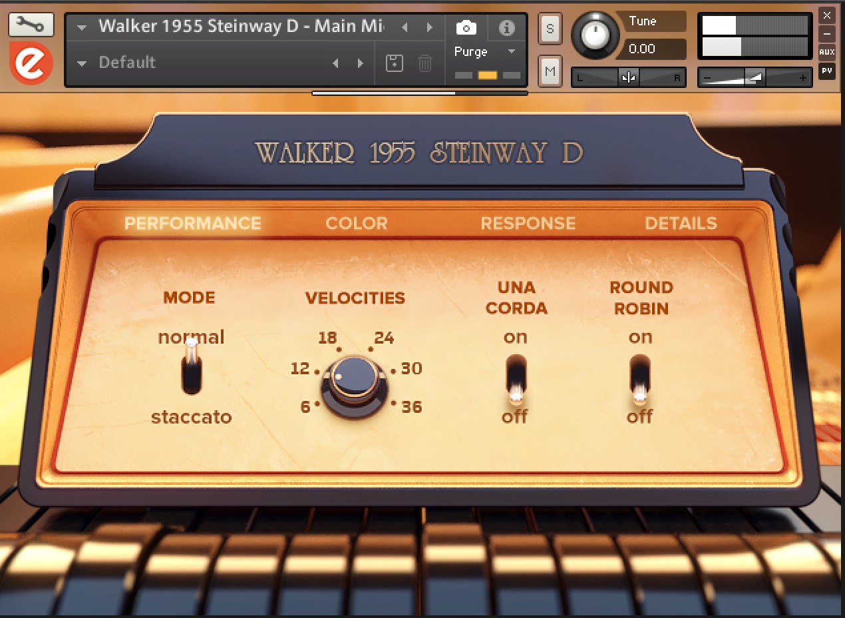This screenshot has height=618, width=845.
Task: Set velocities to 12
Action: 301,368
